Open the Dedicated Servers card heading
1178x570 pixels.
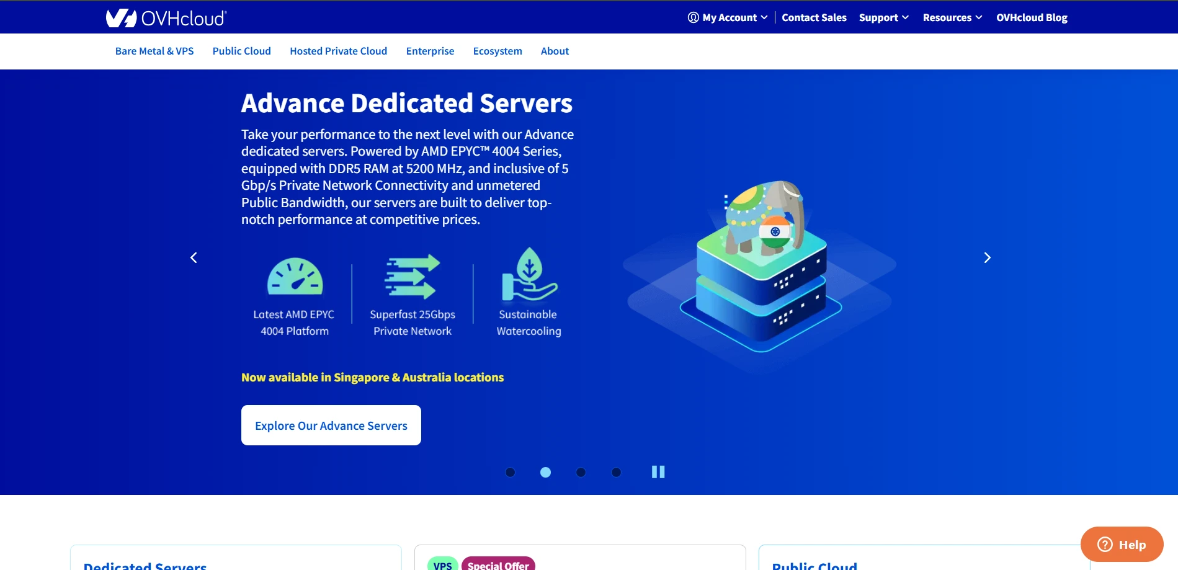145,566
